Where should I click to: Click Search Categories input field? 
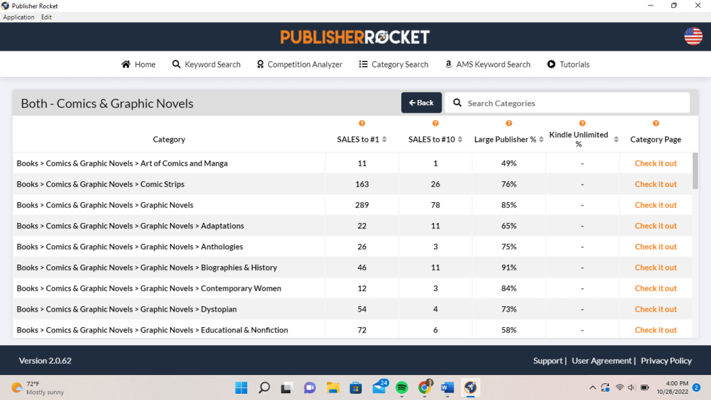point(567,103)
